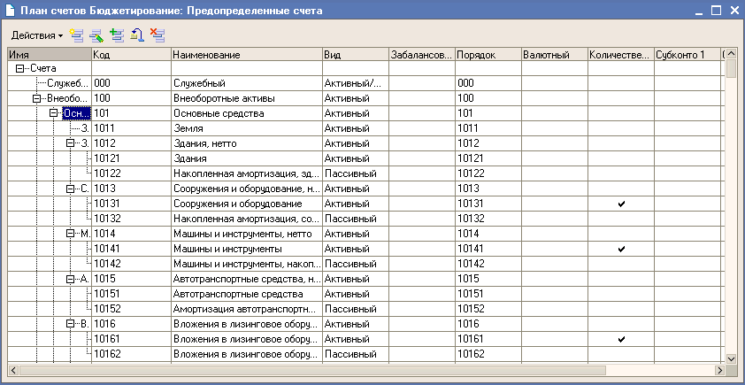This screenshot has width=745, height=385.
Task: Click the Субконто 1 column header
Action: (687, 55)
